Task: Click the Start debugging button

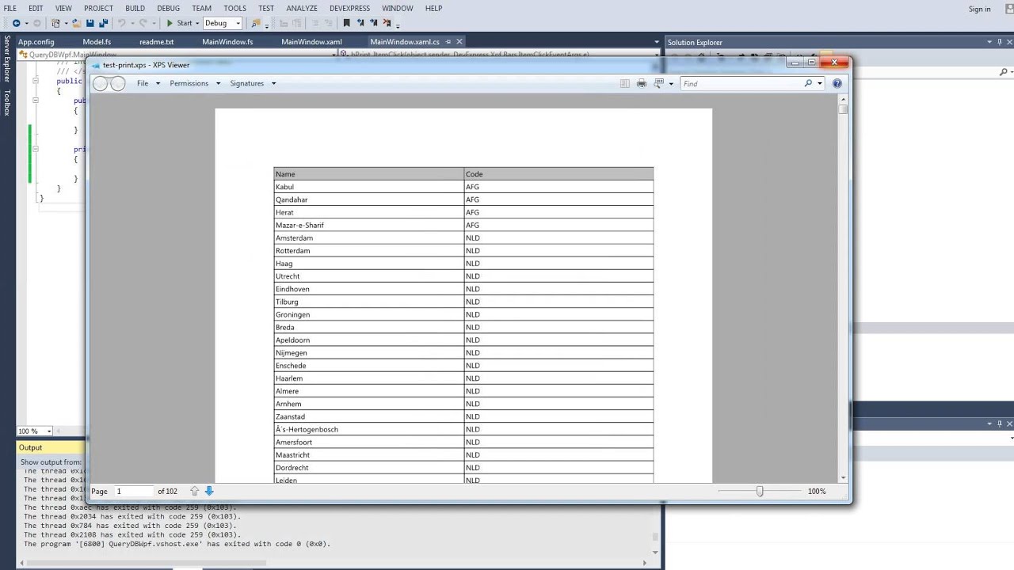Action: pyautogui.click(x=178, y=23)
